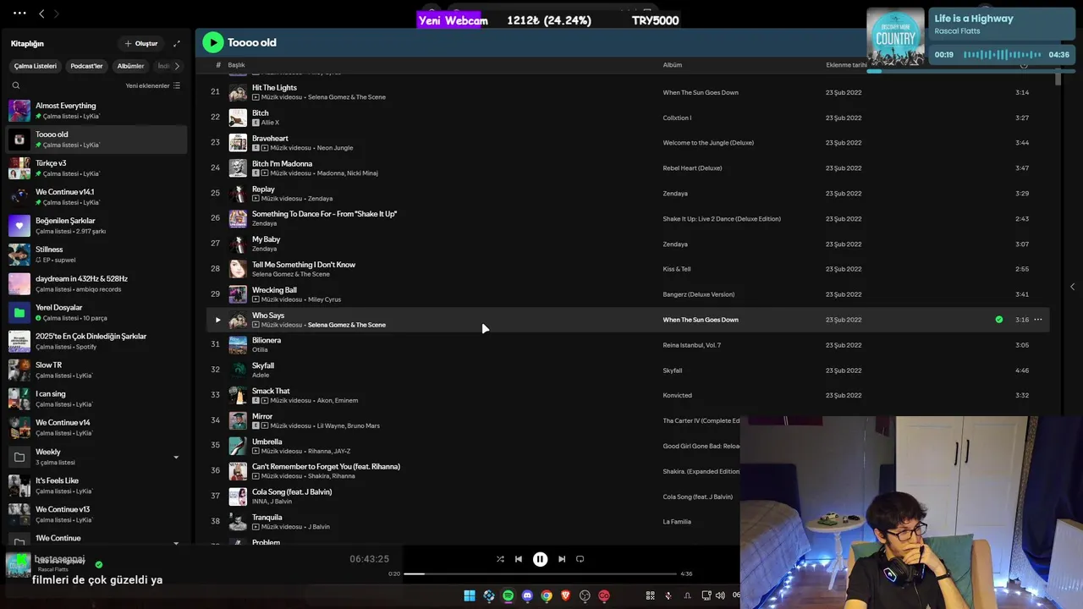
Task: Seek on the song progress bar
Action: point(540,573)
